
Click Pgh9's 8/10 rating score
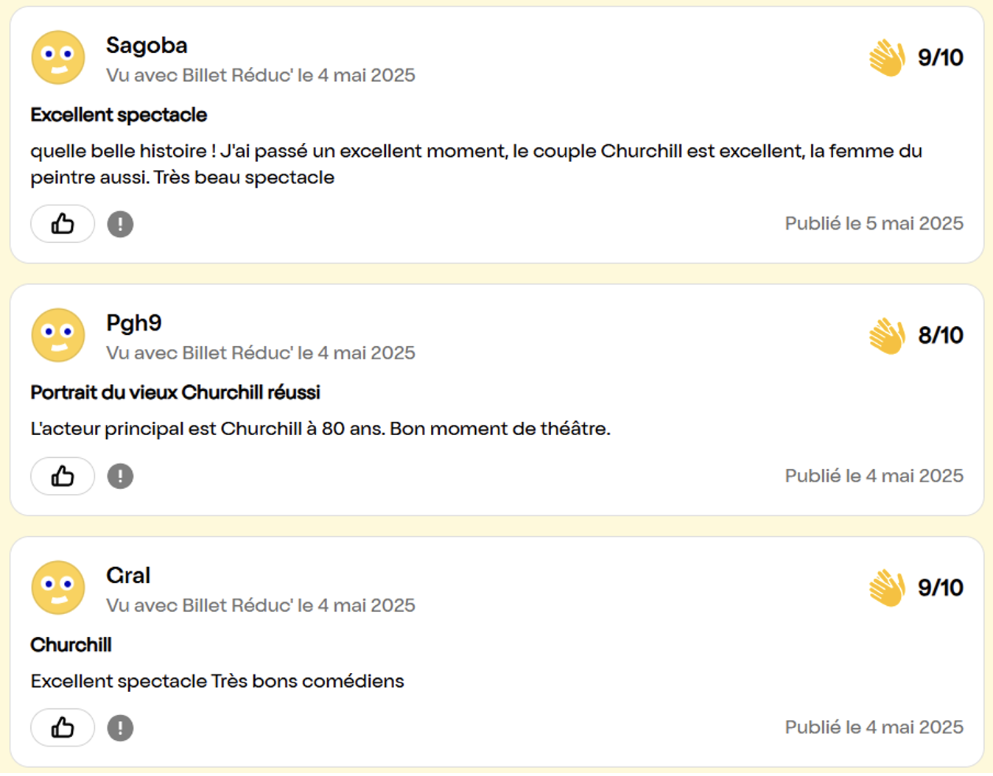940,336
